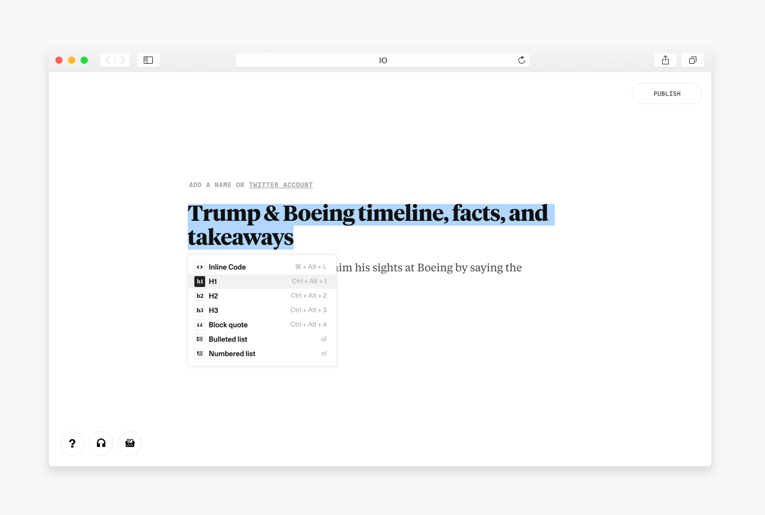Click the IO address bar field
This screenshot has height=515, width=765.
[383, 60]
